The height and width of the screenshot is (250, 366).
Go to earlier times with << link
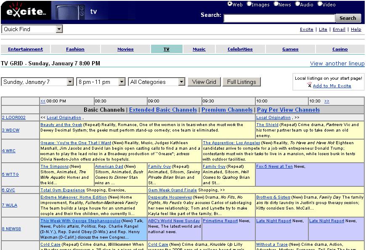tap(43, 101)
